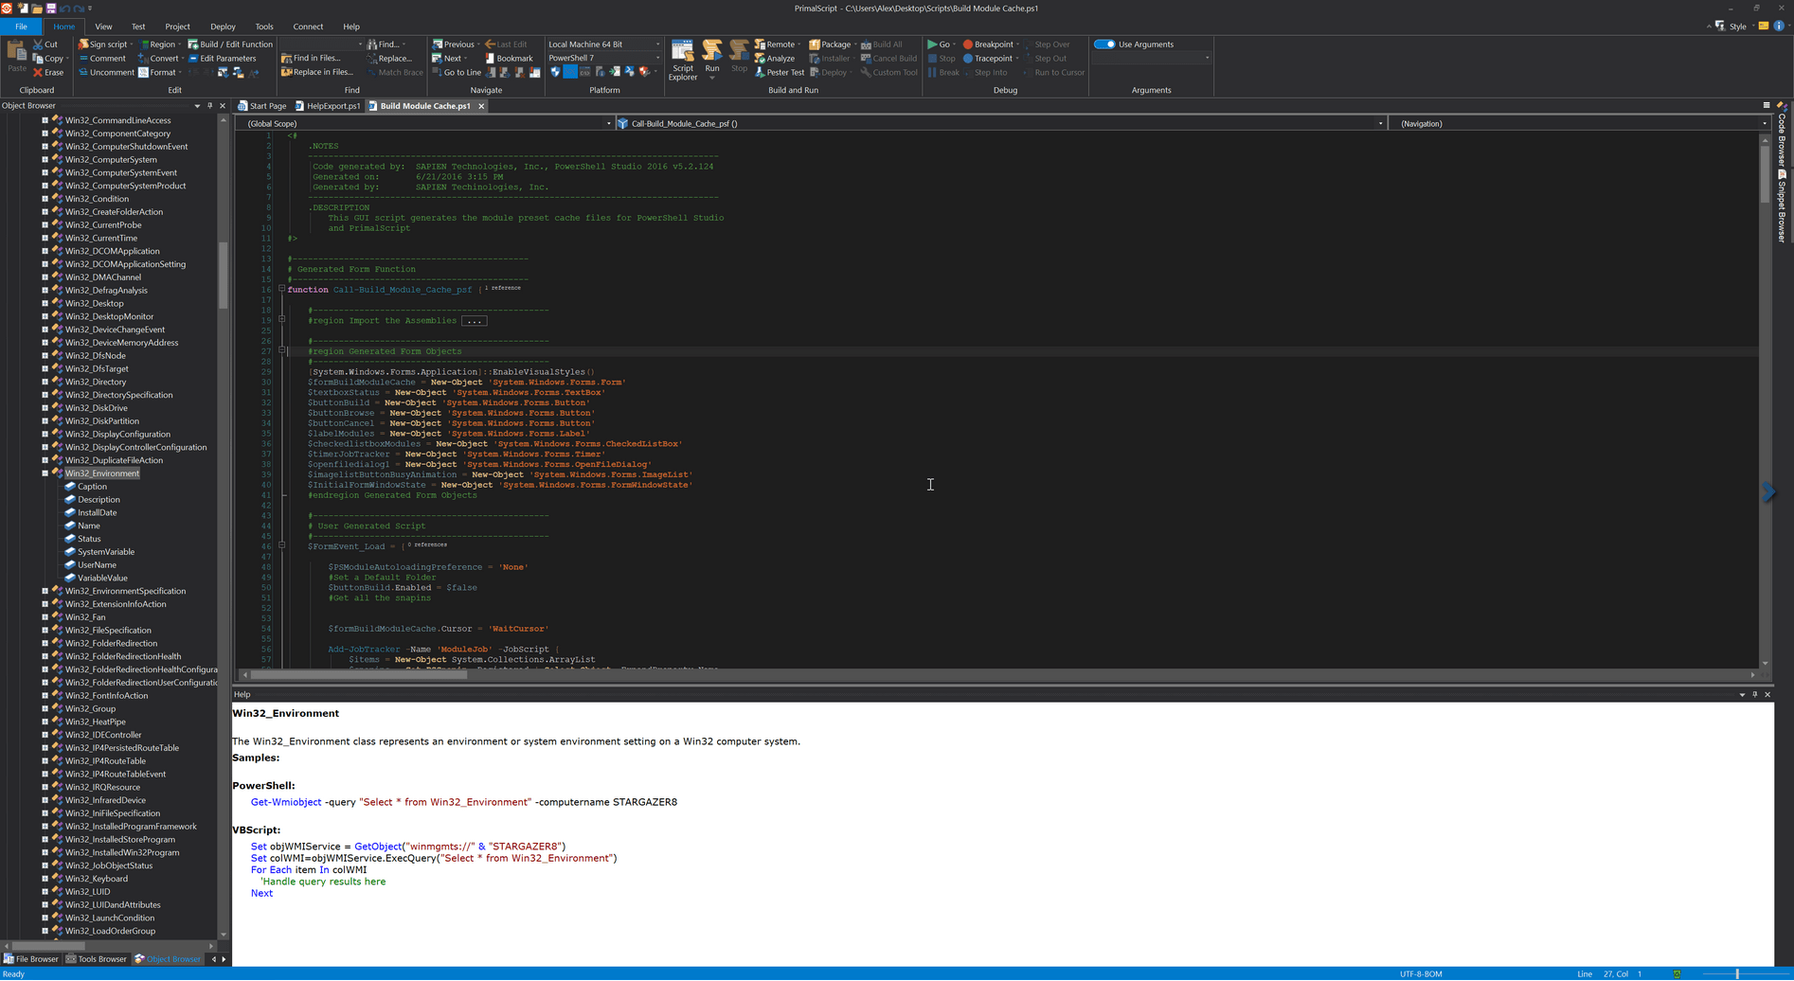Switch to the HelpExport.ps1 tab
This screenshot has width=1794, height=981.
click(328, 106)
